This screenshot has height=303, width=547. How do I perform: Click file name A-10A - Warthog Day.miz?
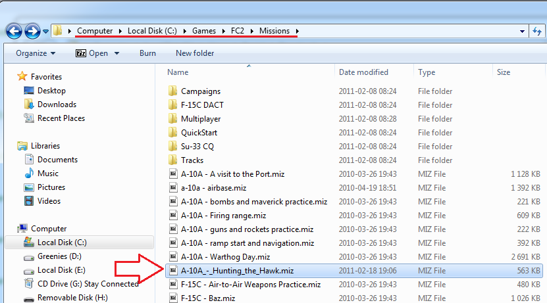coord(225,257)
